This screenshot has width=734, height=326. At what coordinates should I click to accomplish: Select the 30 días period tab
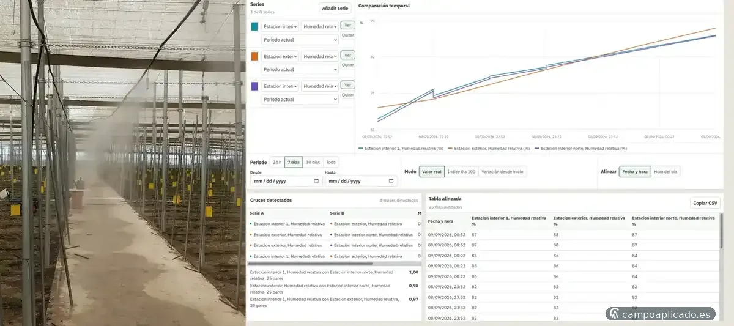[313, 162]
